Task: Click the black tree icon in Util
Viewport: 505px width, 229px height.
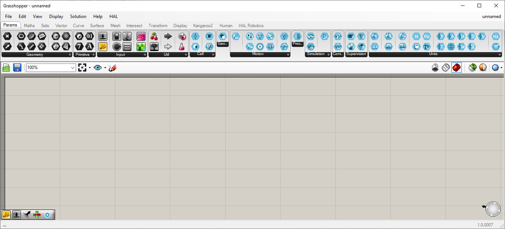Action: click(154, 46)
